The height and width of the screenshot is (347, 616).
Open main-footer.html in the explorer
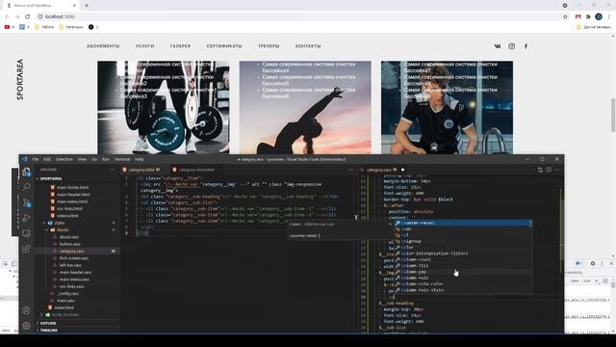pos(73,187)
